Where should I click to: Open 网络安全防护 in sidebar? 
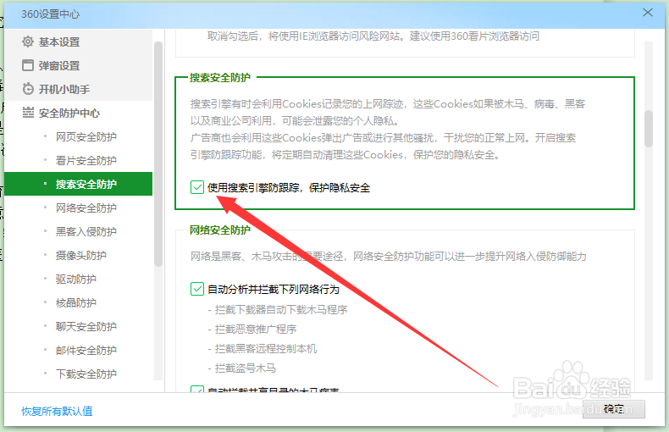(x=86, y=208)
